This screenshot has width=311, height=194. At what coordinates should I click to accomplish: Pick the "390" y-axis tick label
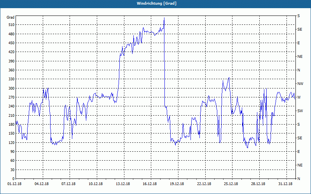point(12,61)
